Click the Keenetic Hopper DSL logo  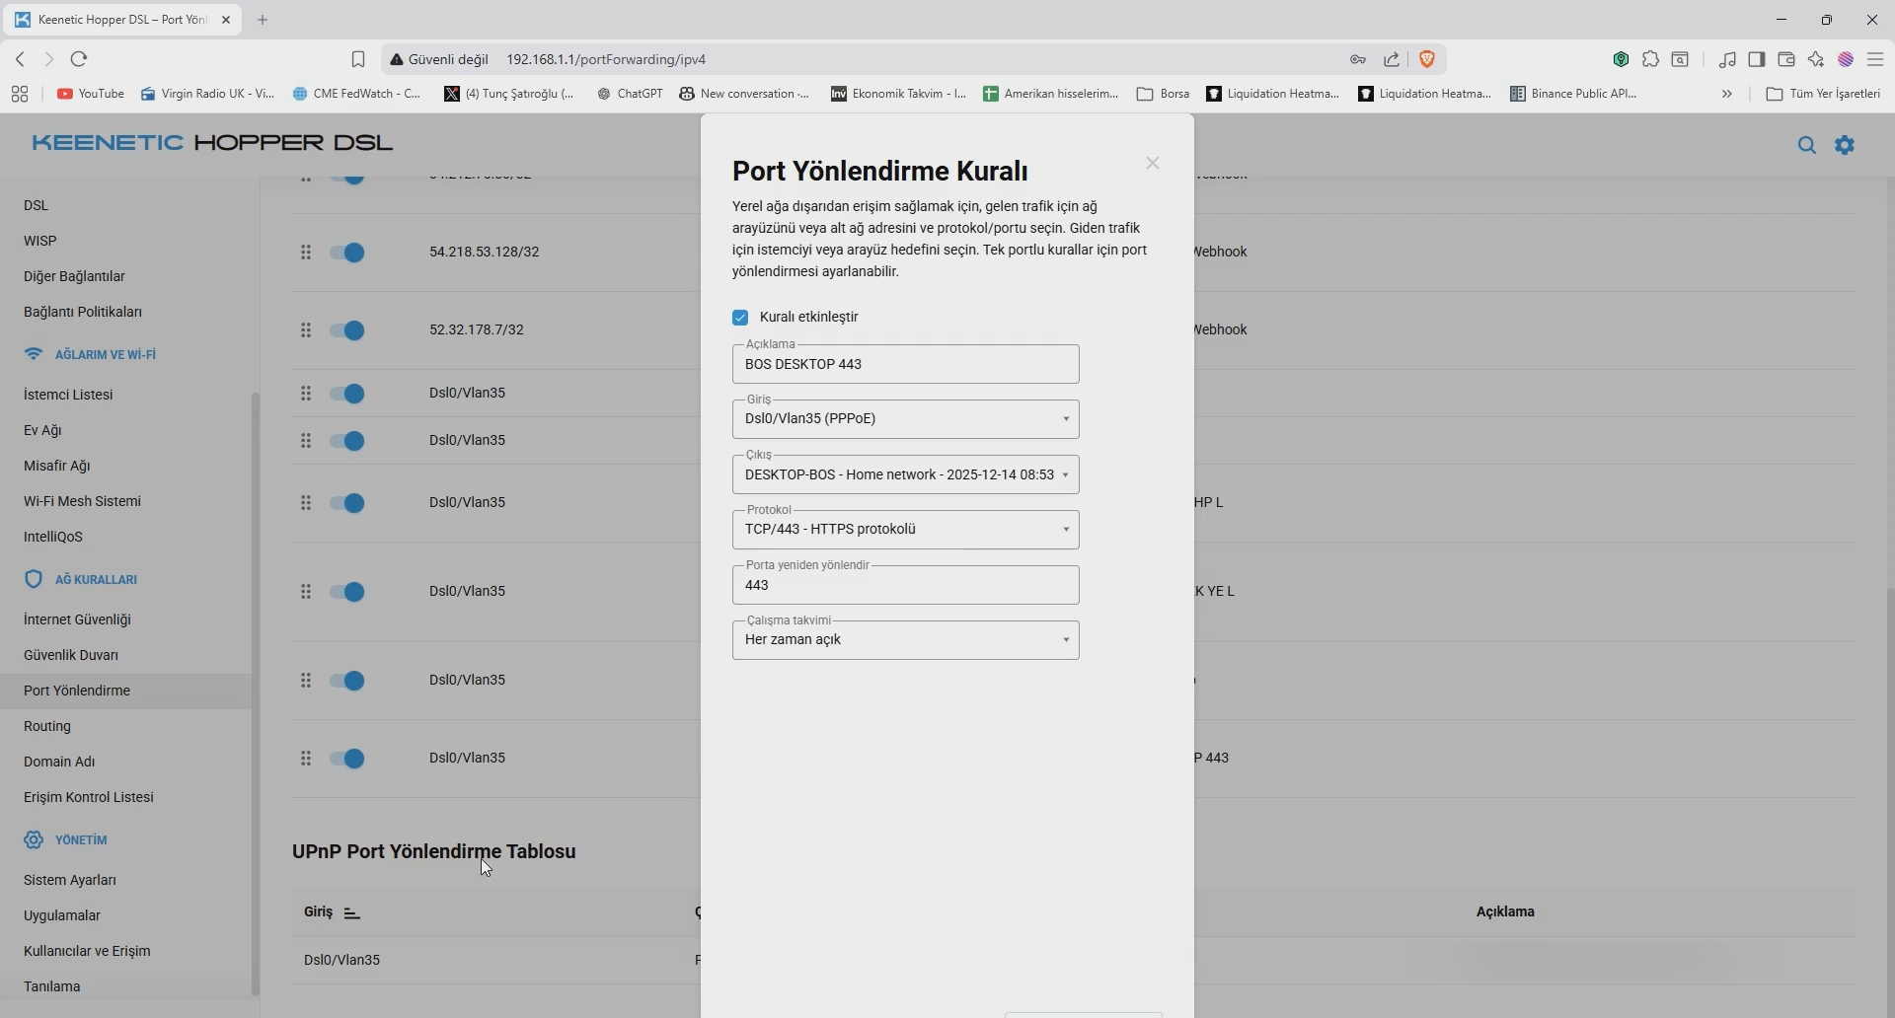pyautogui.click(x=212, y=143)
